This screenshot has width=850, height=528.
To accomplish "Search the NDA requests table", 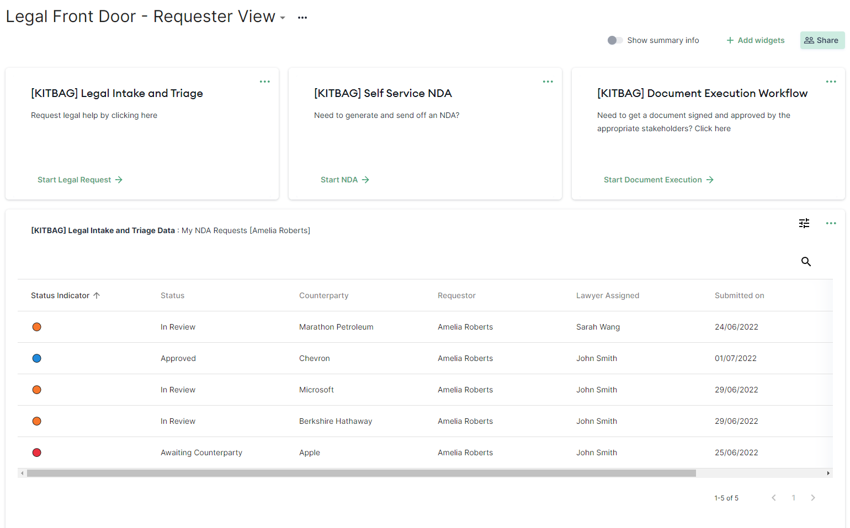I will [806, 262].
